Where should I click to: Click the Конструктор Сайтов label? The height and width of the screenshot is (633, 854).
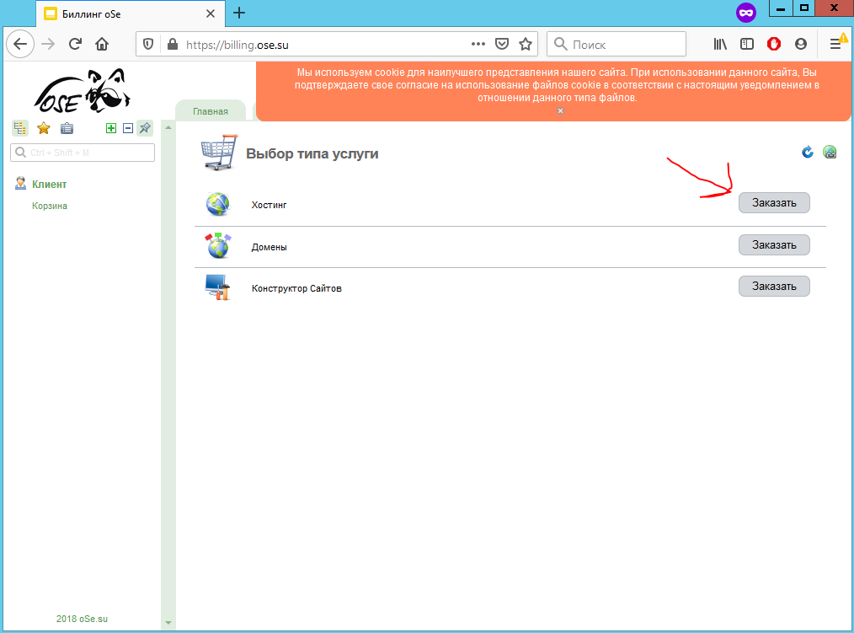(296, 288)
